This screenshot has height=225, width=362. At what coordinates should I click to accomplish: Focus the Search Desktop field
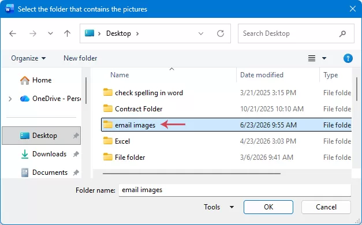pyautogui.click(x=296, y=33)
